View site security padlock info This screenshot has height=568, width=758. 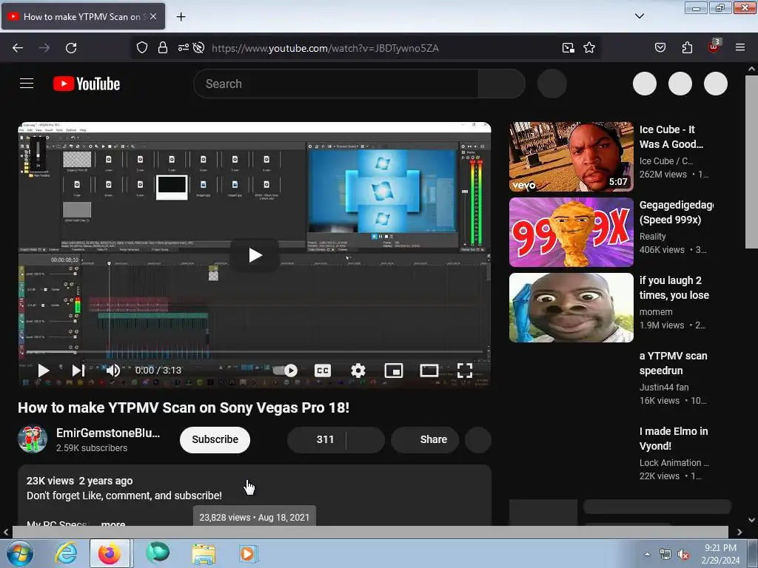click(163, 48)
